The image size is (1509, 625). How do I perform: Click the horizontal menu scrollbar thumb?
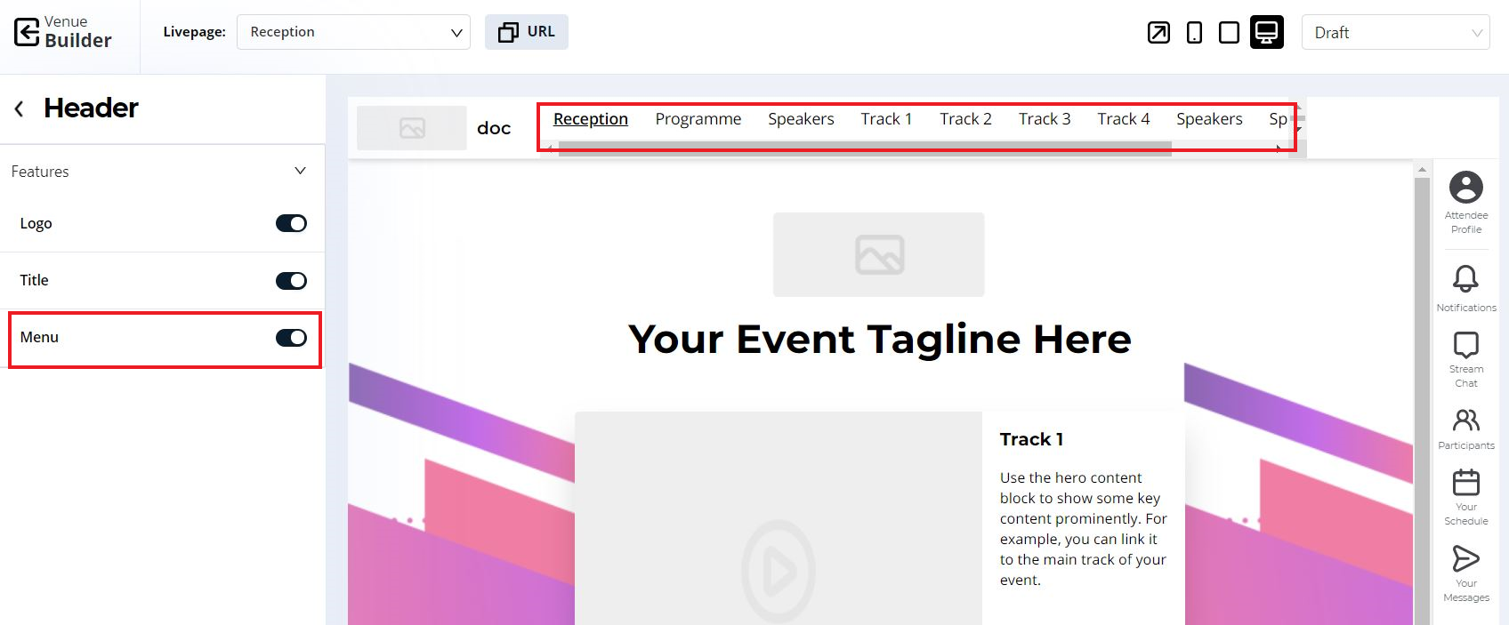point(865,148)
